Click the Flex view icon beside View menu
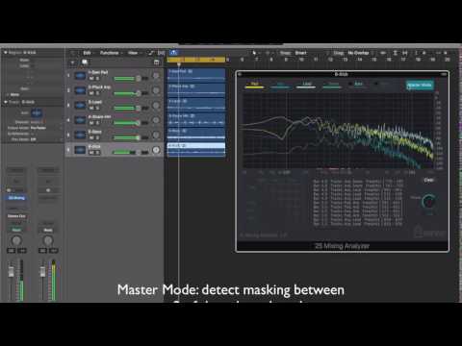 click(162, 53)
